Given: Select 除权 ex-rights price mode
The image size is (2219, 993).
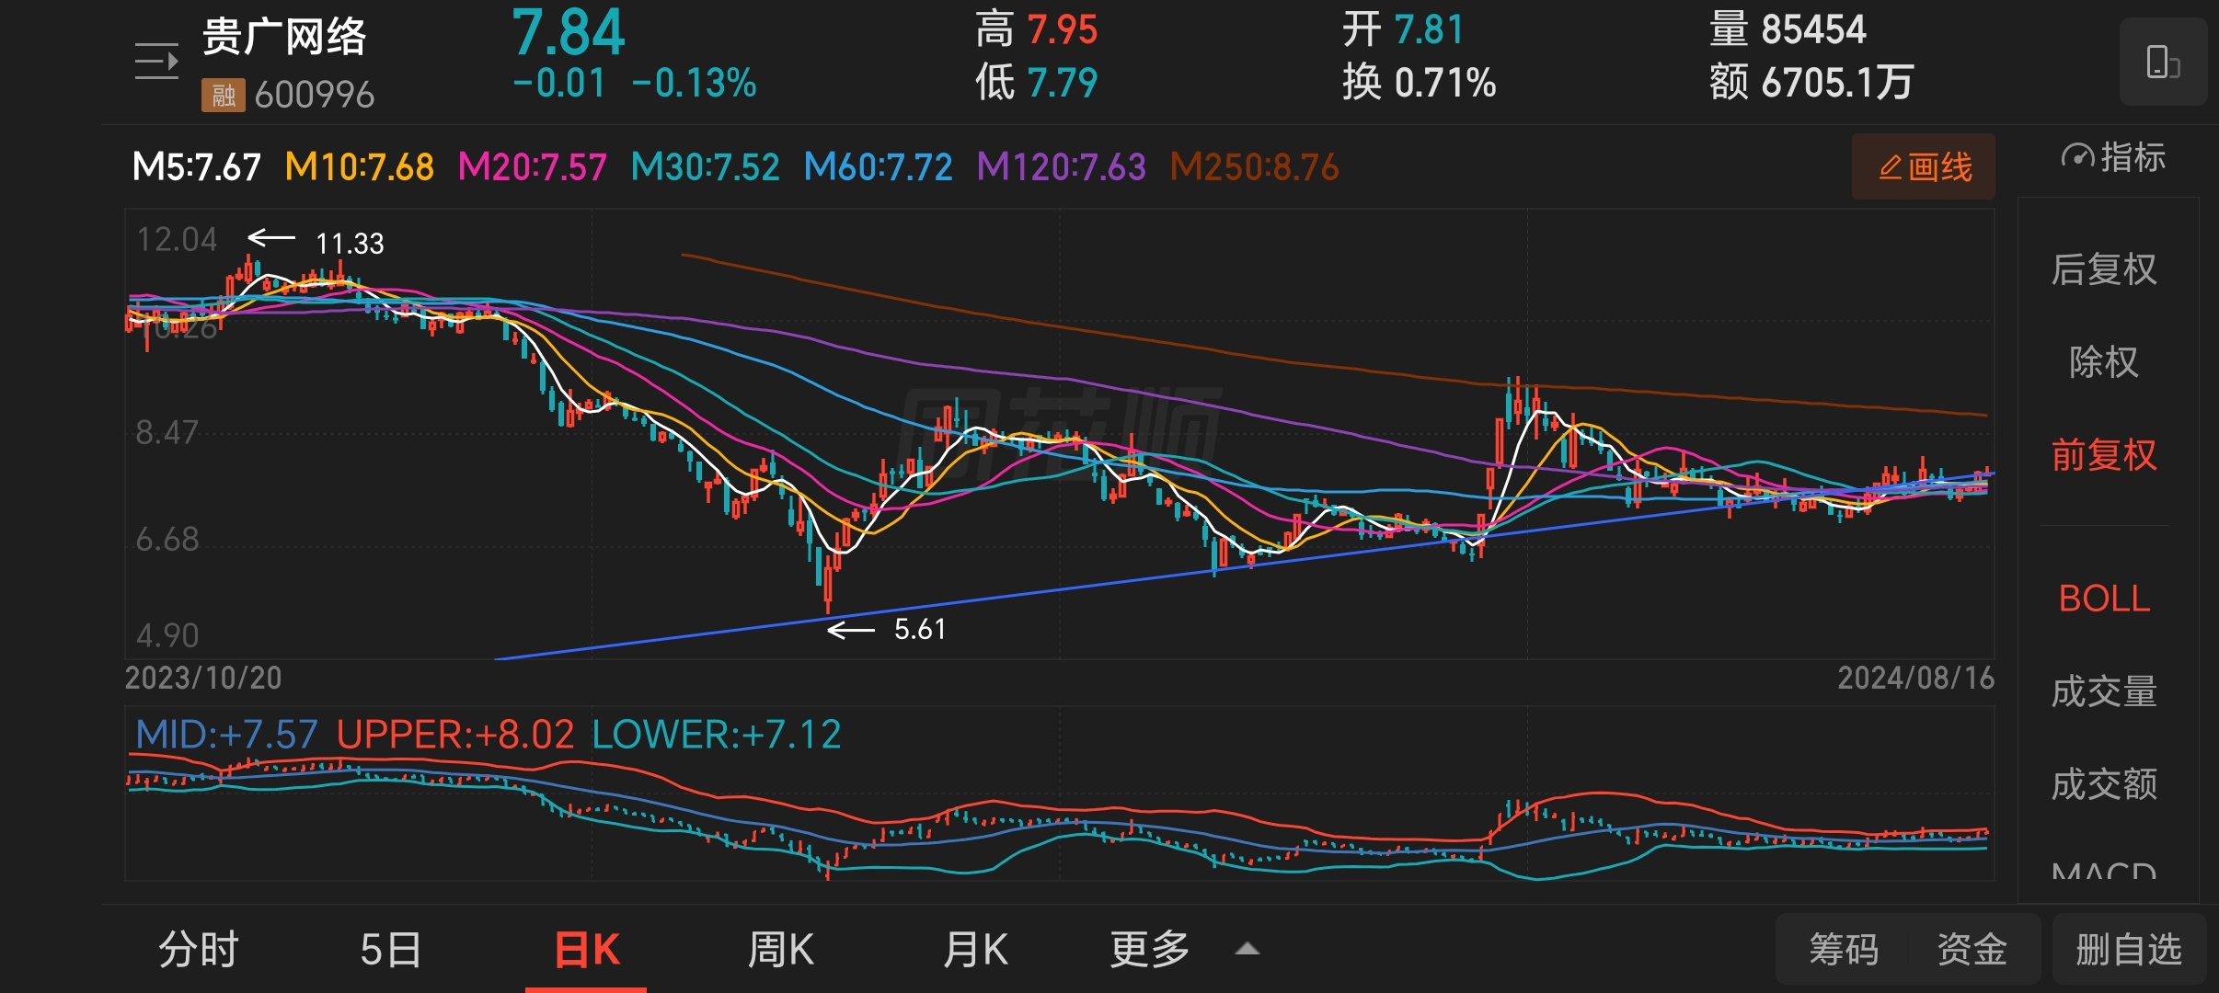Looking at the screenshot, I should [x=2104, y=362].
